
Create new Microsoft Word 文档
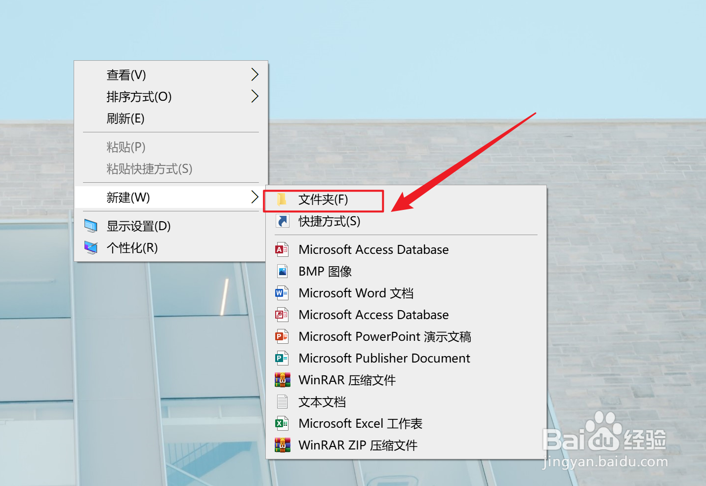[x=406, y=293]
